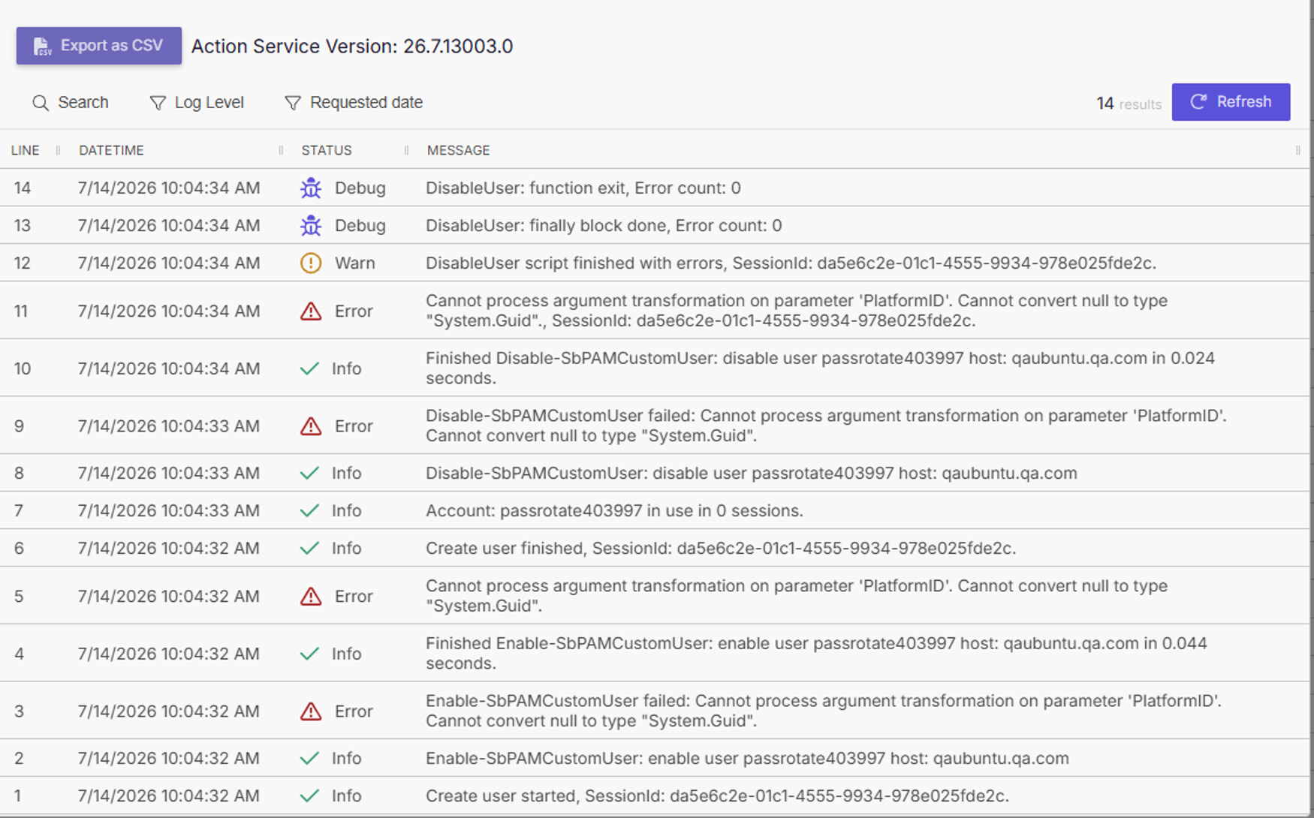1314x818 pixels.
Task: Click the Debug bug icon on line 14
Action: pos(311,188)
